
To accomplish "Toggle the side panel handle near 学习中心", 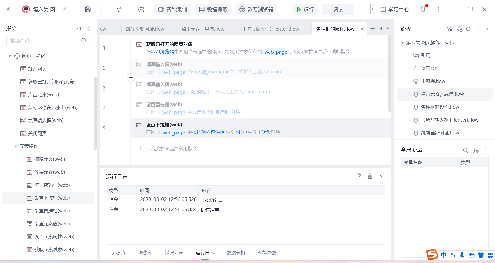I will click(372, 9).
